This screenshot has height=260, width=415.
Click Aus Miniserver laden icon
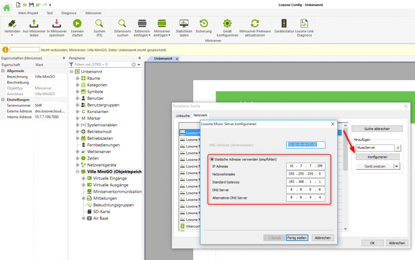34,24
